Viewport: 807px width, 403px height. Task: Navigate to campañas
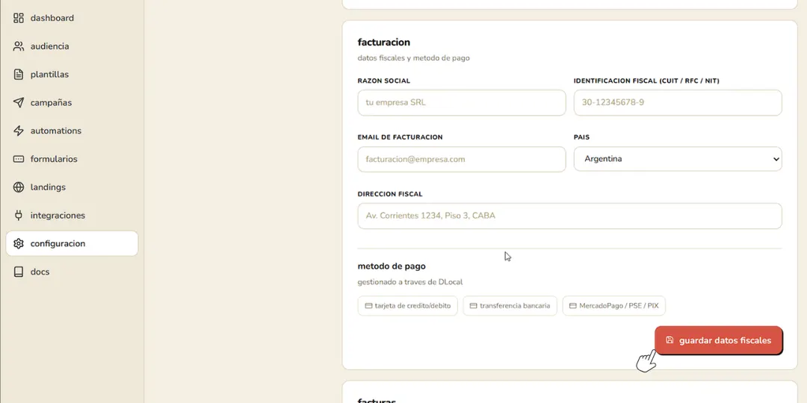[72, 103]
